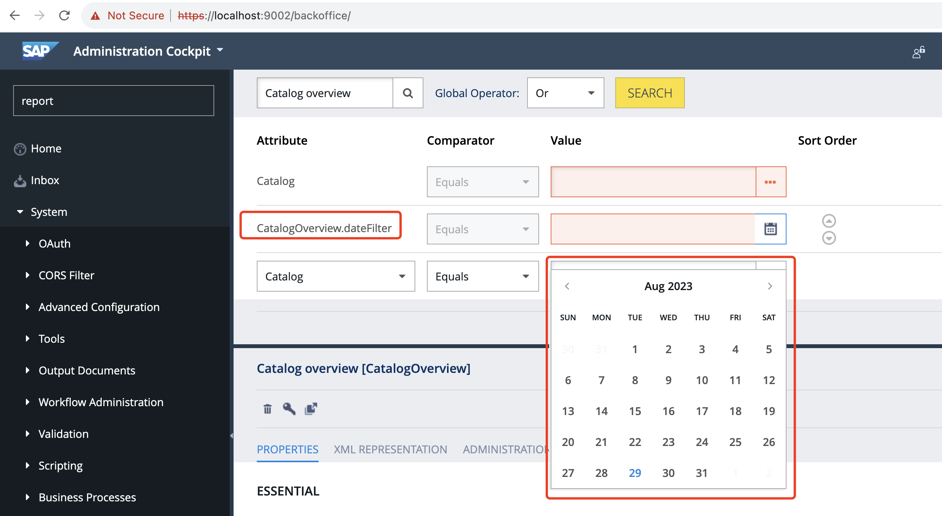Collapse the System tree node
The height and width of the screenshot is (516, 942).
20,212
